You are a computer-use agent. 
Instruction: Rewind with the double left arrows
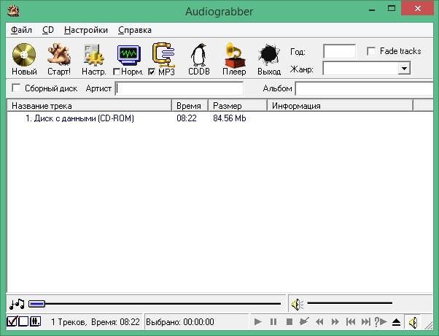[319, 321]
